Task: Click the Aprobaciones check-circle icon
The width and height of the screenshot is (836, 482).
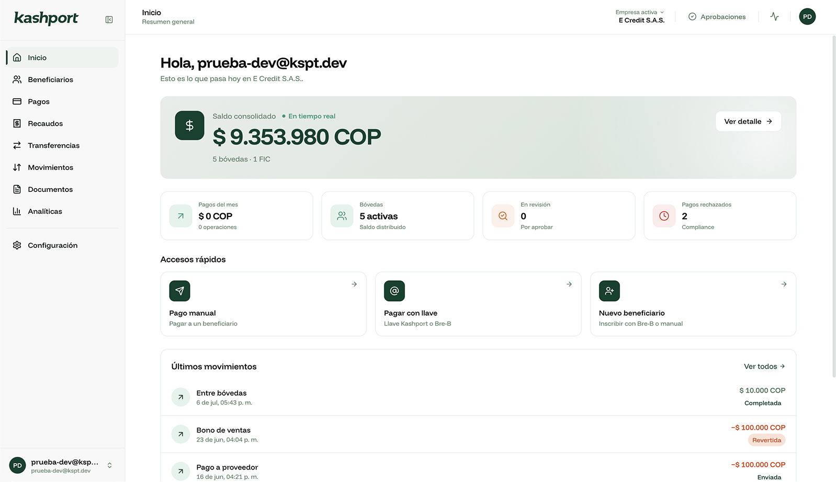Action: 692,17
